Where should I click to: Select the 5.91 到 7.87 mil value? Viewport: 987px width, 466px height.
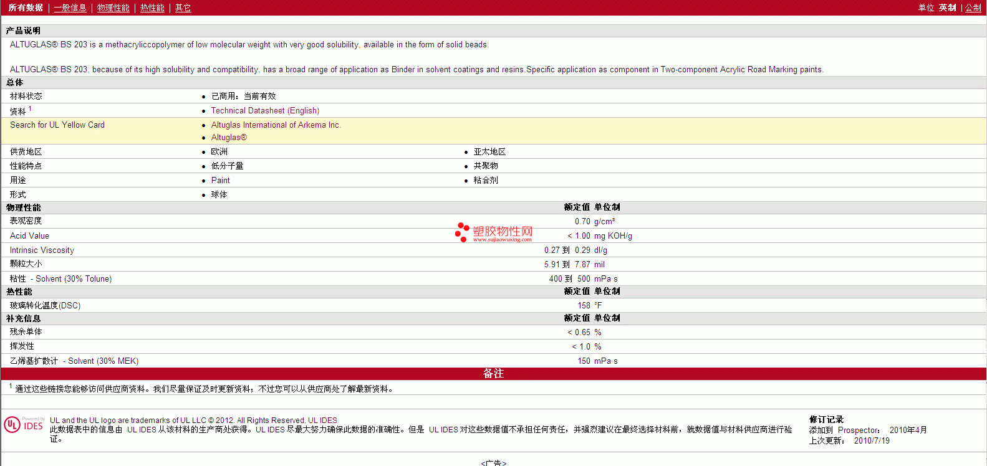574,264
